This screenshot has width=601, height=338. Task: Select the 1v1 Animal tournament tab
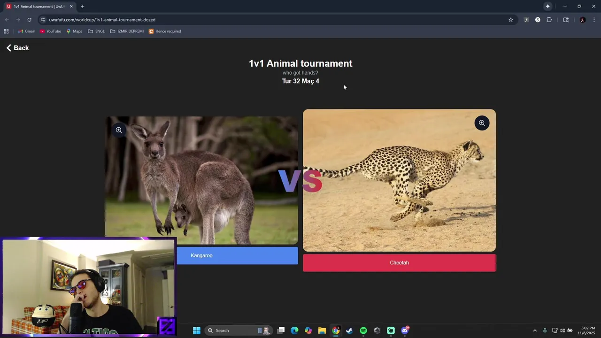tap(39, 7)
